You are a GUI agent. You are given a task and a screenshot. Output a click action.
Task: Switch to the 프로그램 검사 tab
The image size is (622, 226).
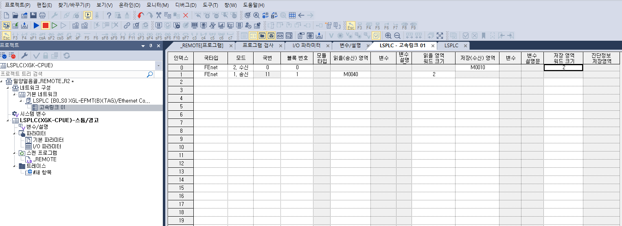tap(258, 45)
